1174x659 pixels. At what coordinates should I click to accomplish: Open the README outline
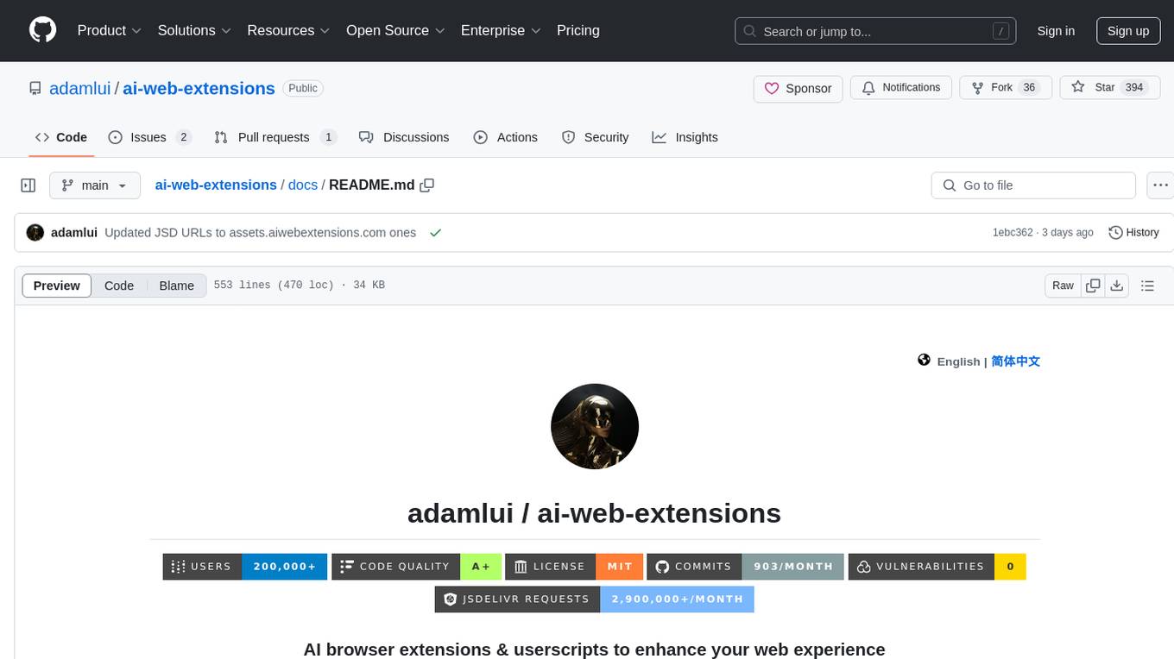(x=1147, y=286)
